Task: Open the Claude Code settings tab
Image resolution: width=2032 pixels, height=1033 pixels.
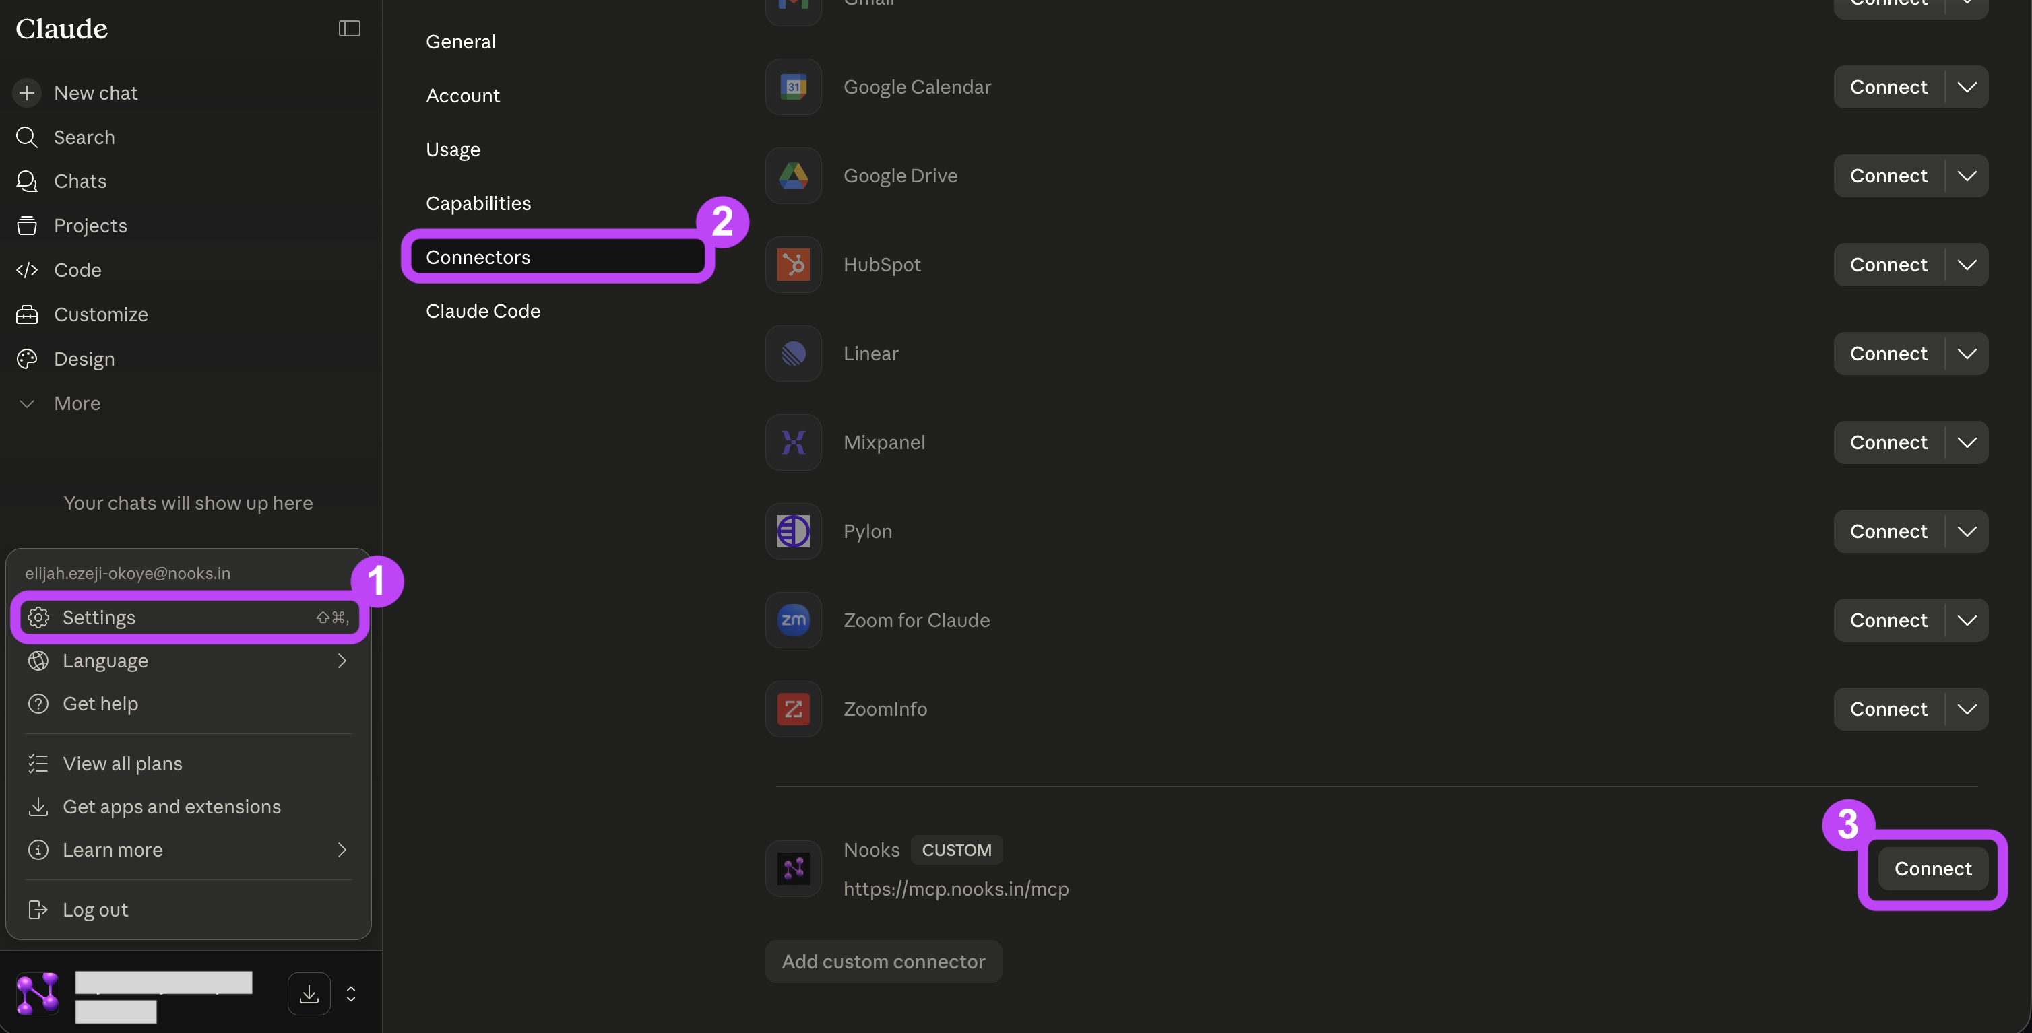Action: tap(483, 312)
